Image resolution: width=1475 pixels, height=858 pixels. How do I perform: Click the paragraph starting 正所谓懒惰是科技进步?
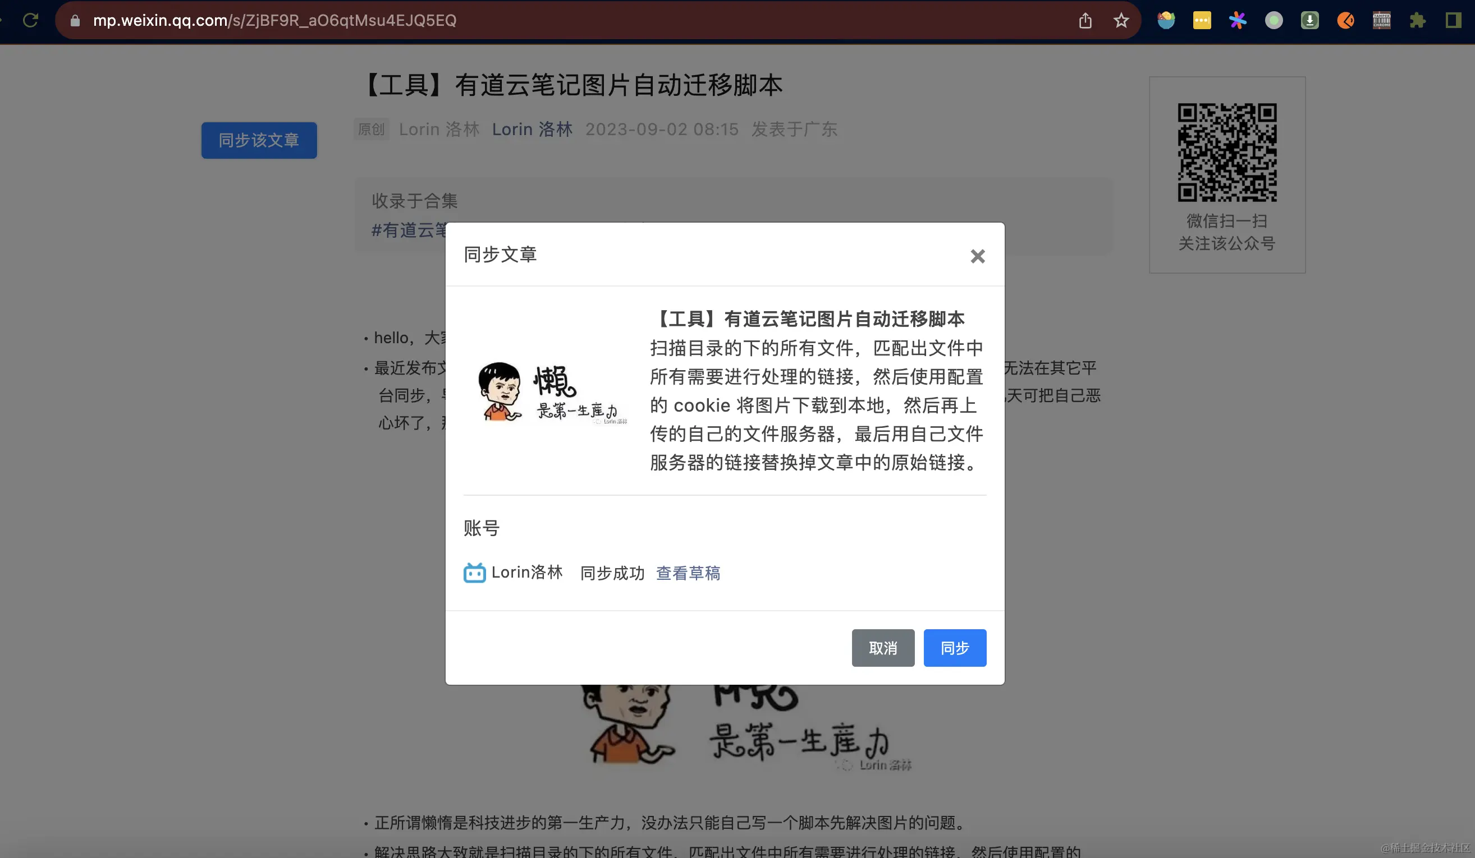(x=672, y=823)
